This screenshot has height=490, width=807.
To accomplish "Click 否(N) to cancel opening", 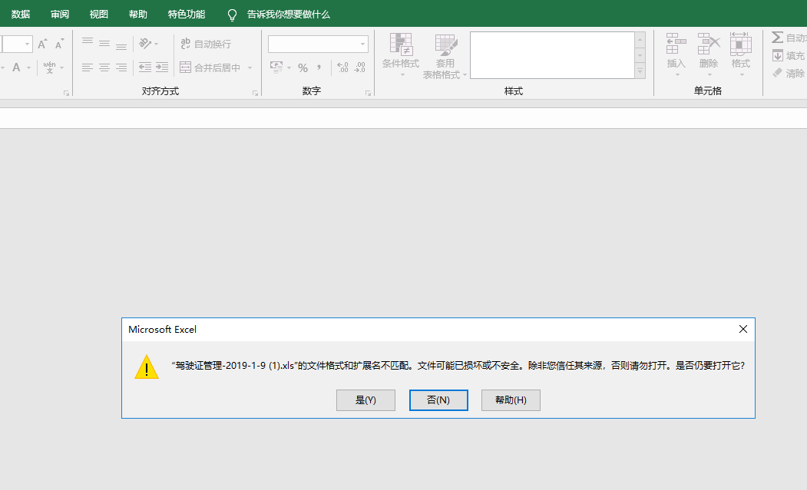I will click(438, 400).
